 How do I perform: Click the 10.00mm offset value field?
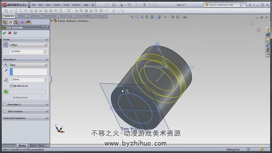[x=26, y=51]
